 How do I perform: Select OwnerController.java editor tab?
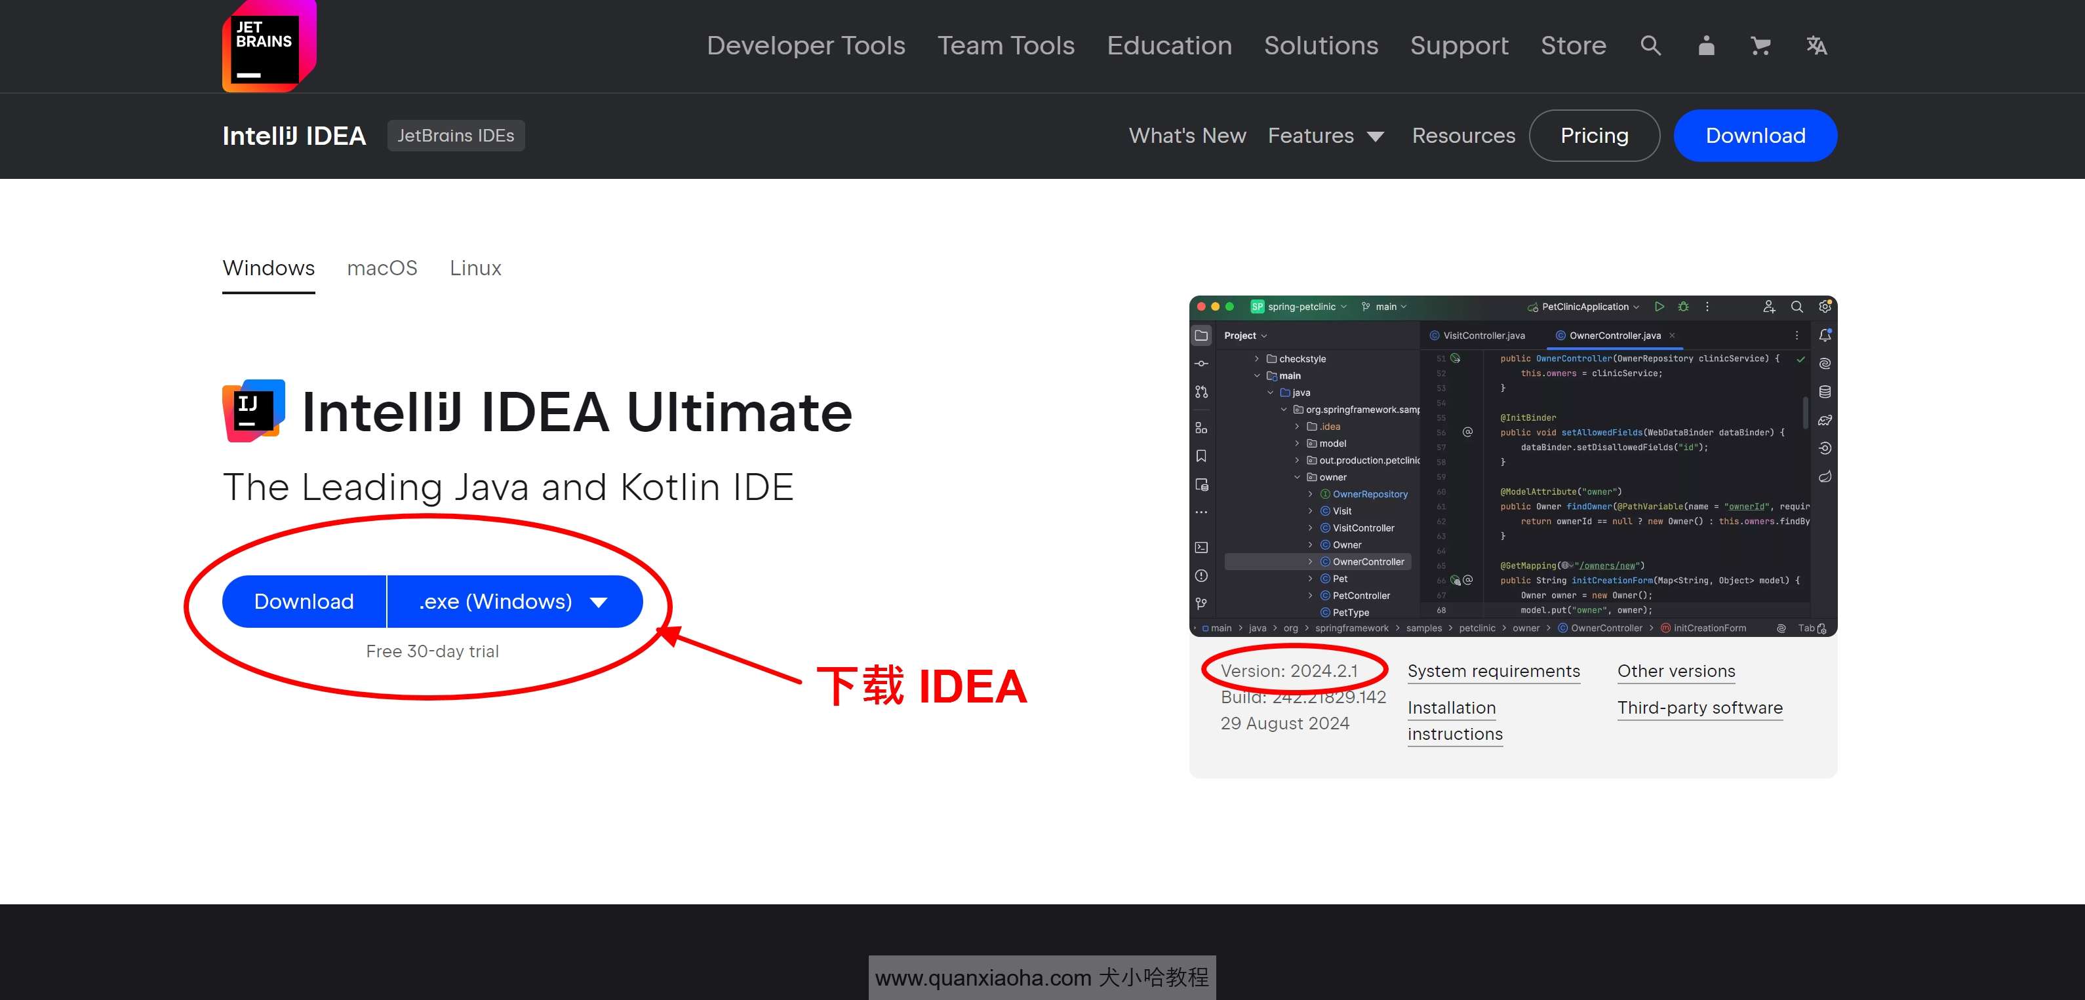tap(1615, 335)
